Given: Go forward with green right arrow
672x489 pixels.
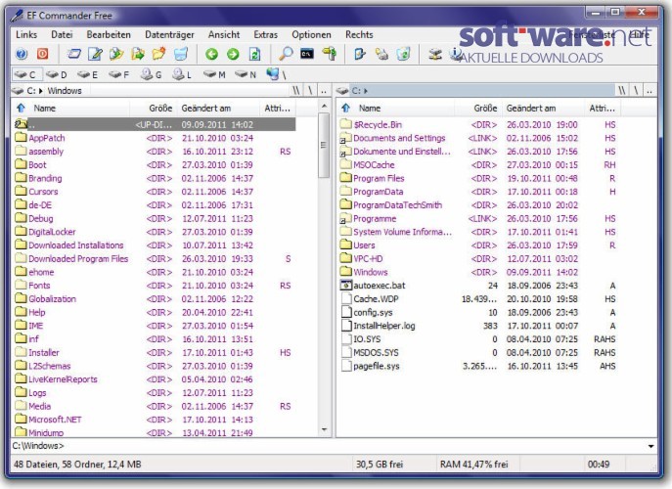Looking at the screenshot, I should 233,54.
